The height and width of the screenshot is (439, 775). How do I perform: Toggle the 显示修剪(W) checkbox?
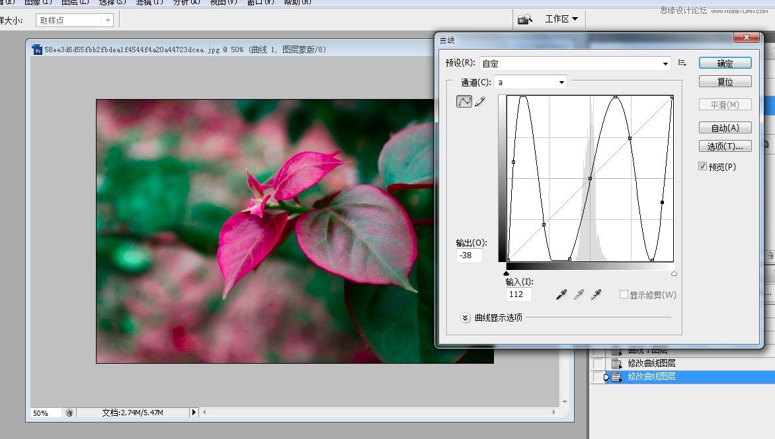(x=624, y=294)
